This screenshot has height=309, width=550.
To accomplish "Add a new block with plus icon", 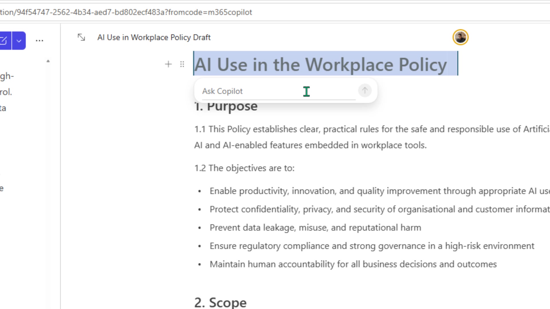I will [x=168, y=64].
